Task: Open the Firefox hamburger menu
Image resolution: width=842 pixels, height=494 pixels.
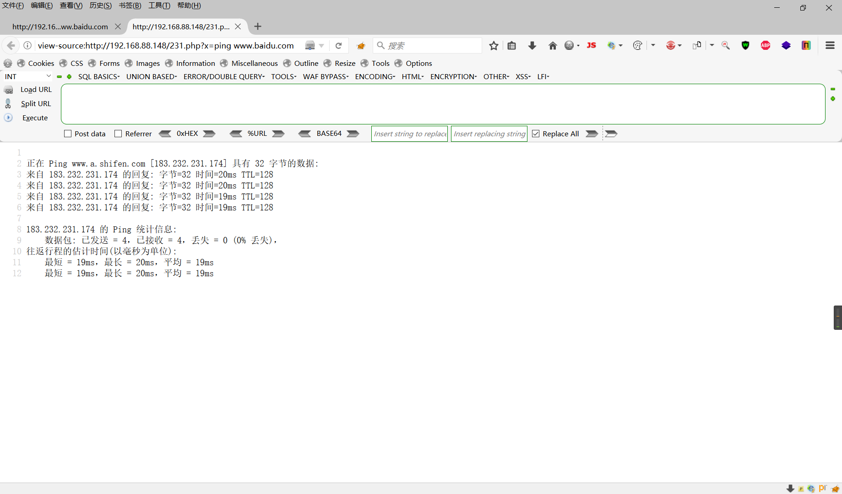Action: 830,45
